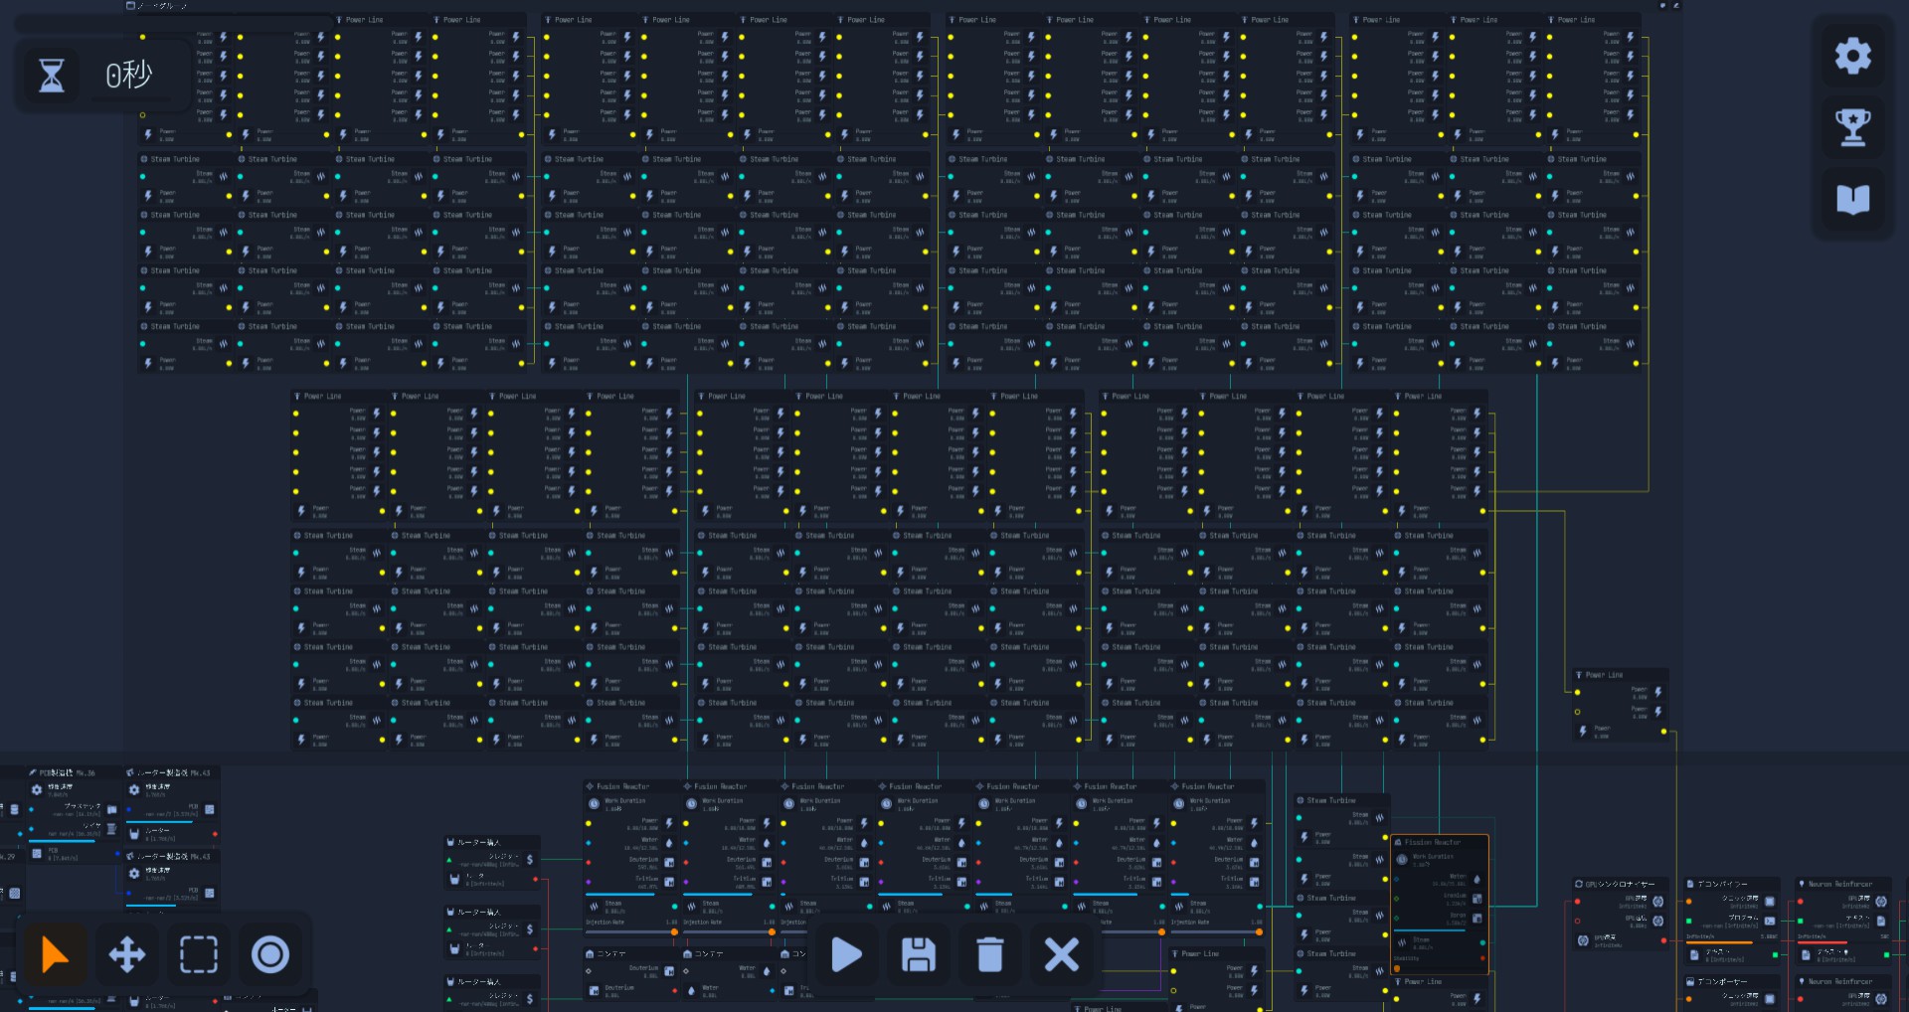Activate the dashed box selection tool
This screenshot has width=1909, height=1012.
coord(199,954)
